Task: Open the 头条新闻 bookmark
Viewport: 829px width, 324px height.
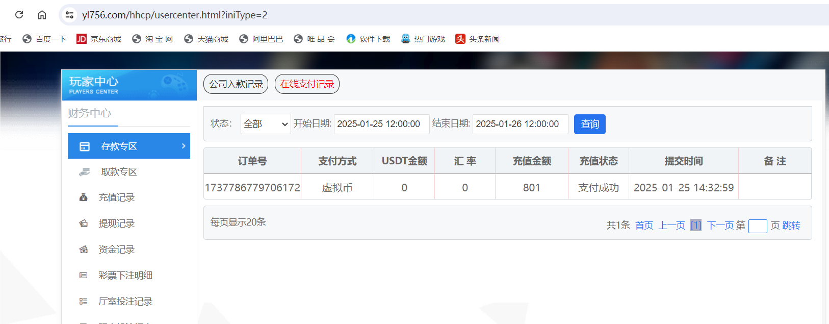Action: coord(478,39)
